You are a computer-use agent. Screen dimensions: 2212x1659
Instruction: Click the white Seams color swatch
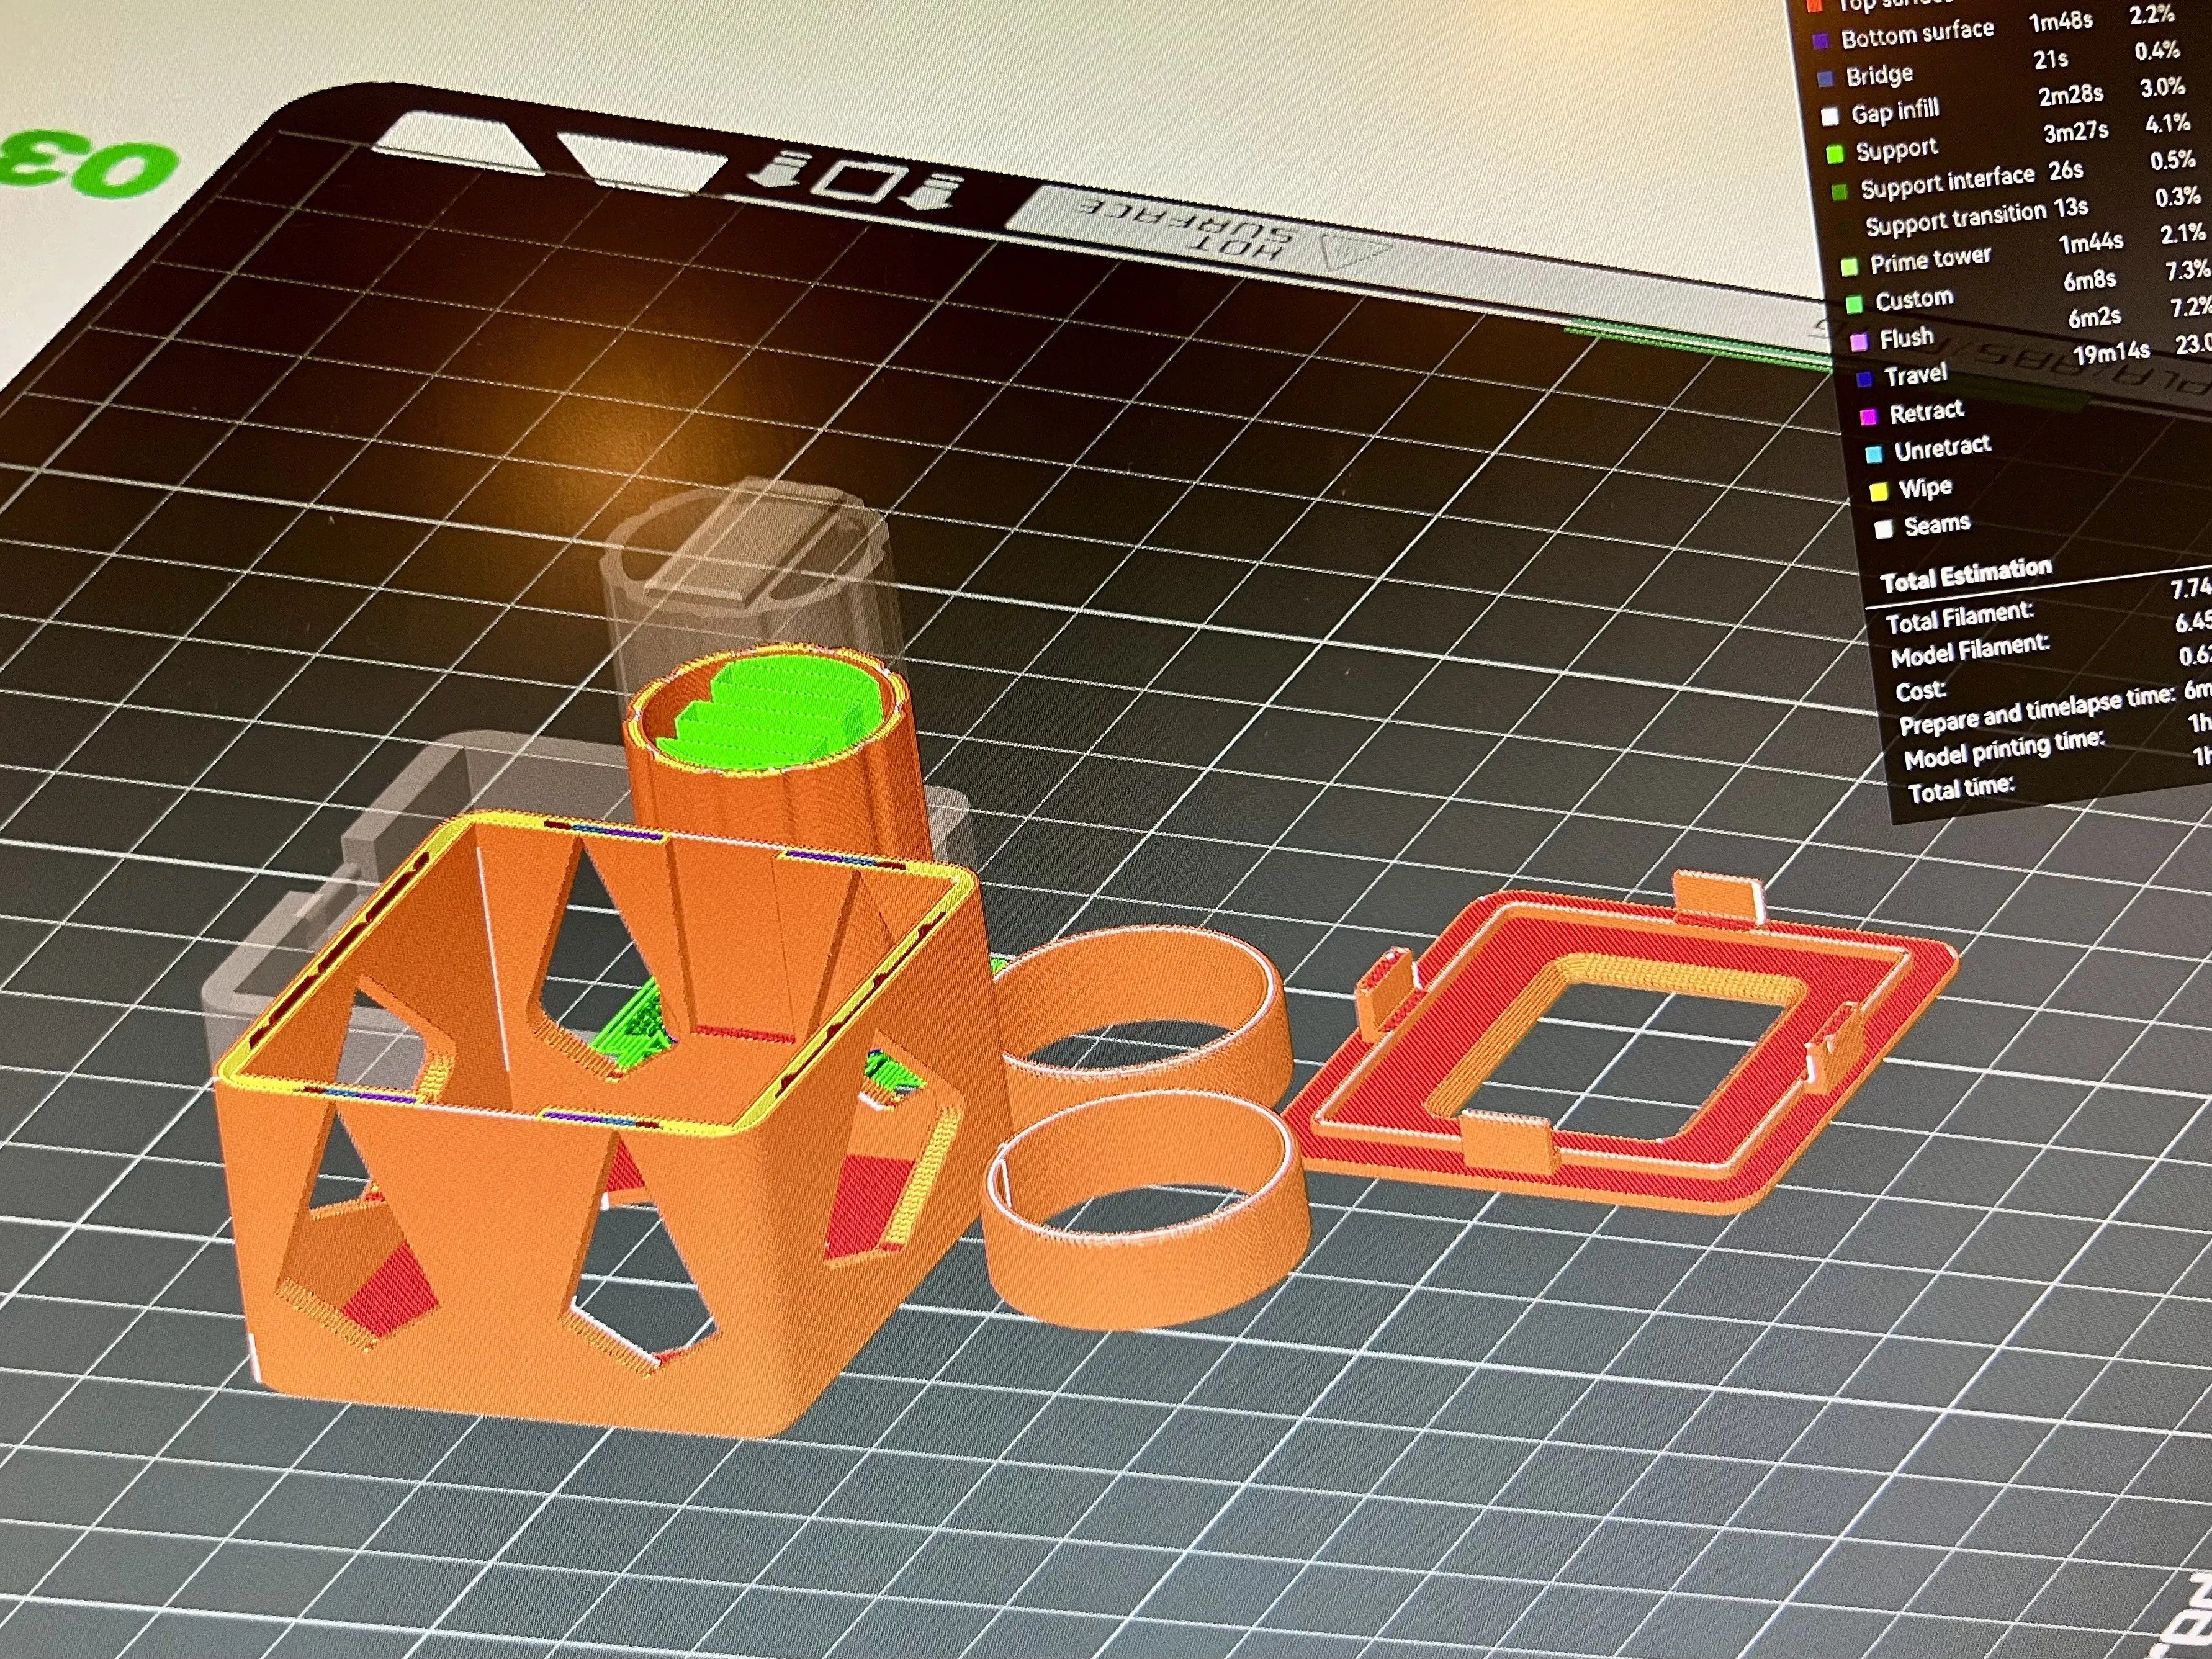1884,529
